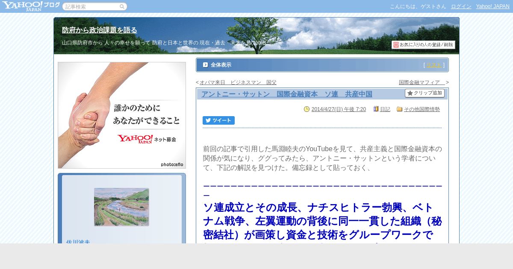Go to next post 国際金融マフィア
This screenshot has width=513, height=269.
(x=422, y=82)
